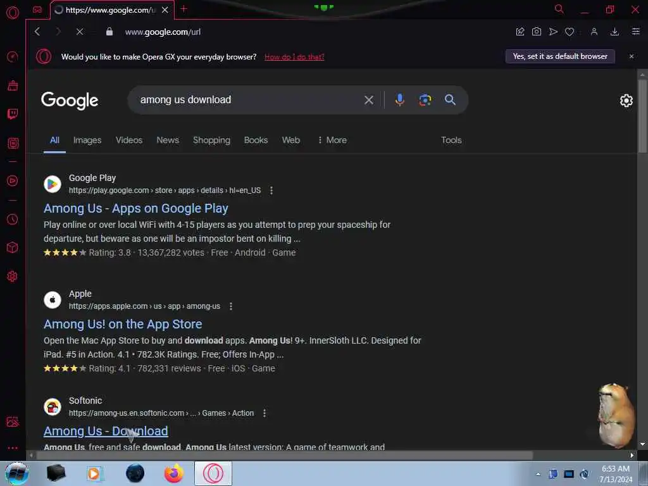The image size is (648, 486).
Task: Click 'Yes, set it as default browser'
Action: (x=560, y=56)
